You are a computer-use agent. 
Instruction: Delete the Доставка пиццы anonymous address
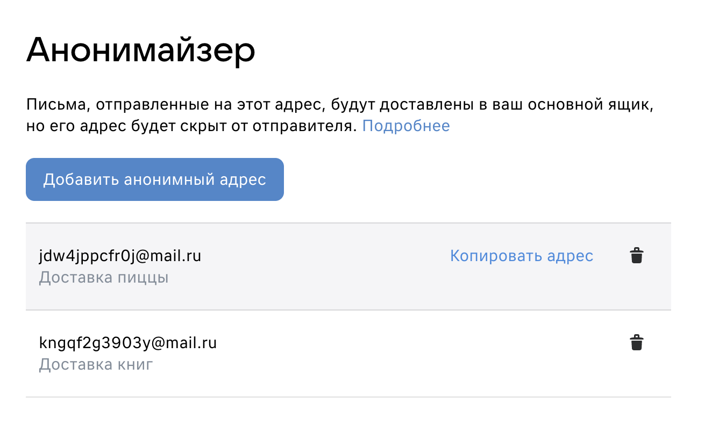point(637,256)
